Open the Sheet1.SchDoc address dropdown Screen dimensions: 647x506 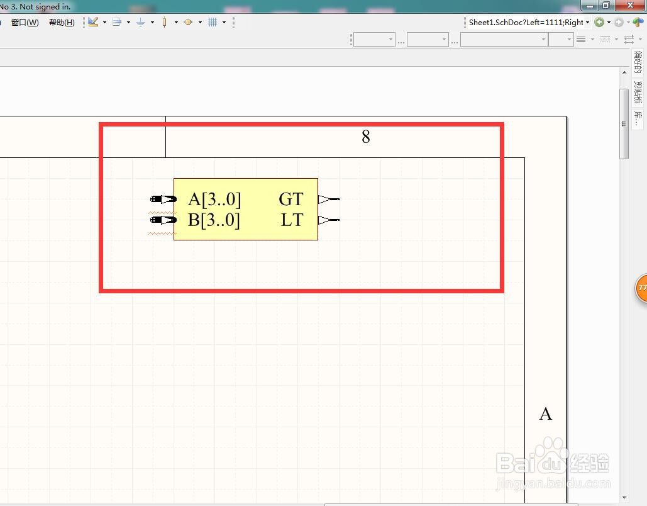587,22
